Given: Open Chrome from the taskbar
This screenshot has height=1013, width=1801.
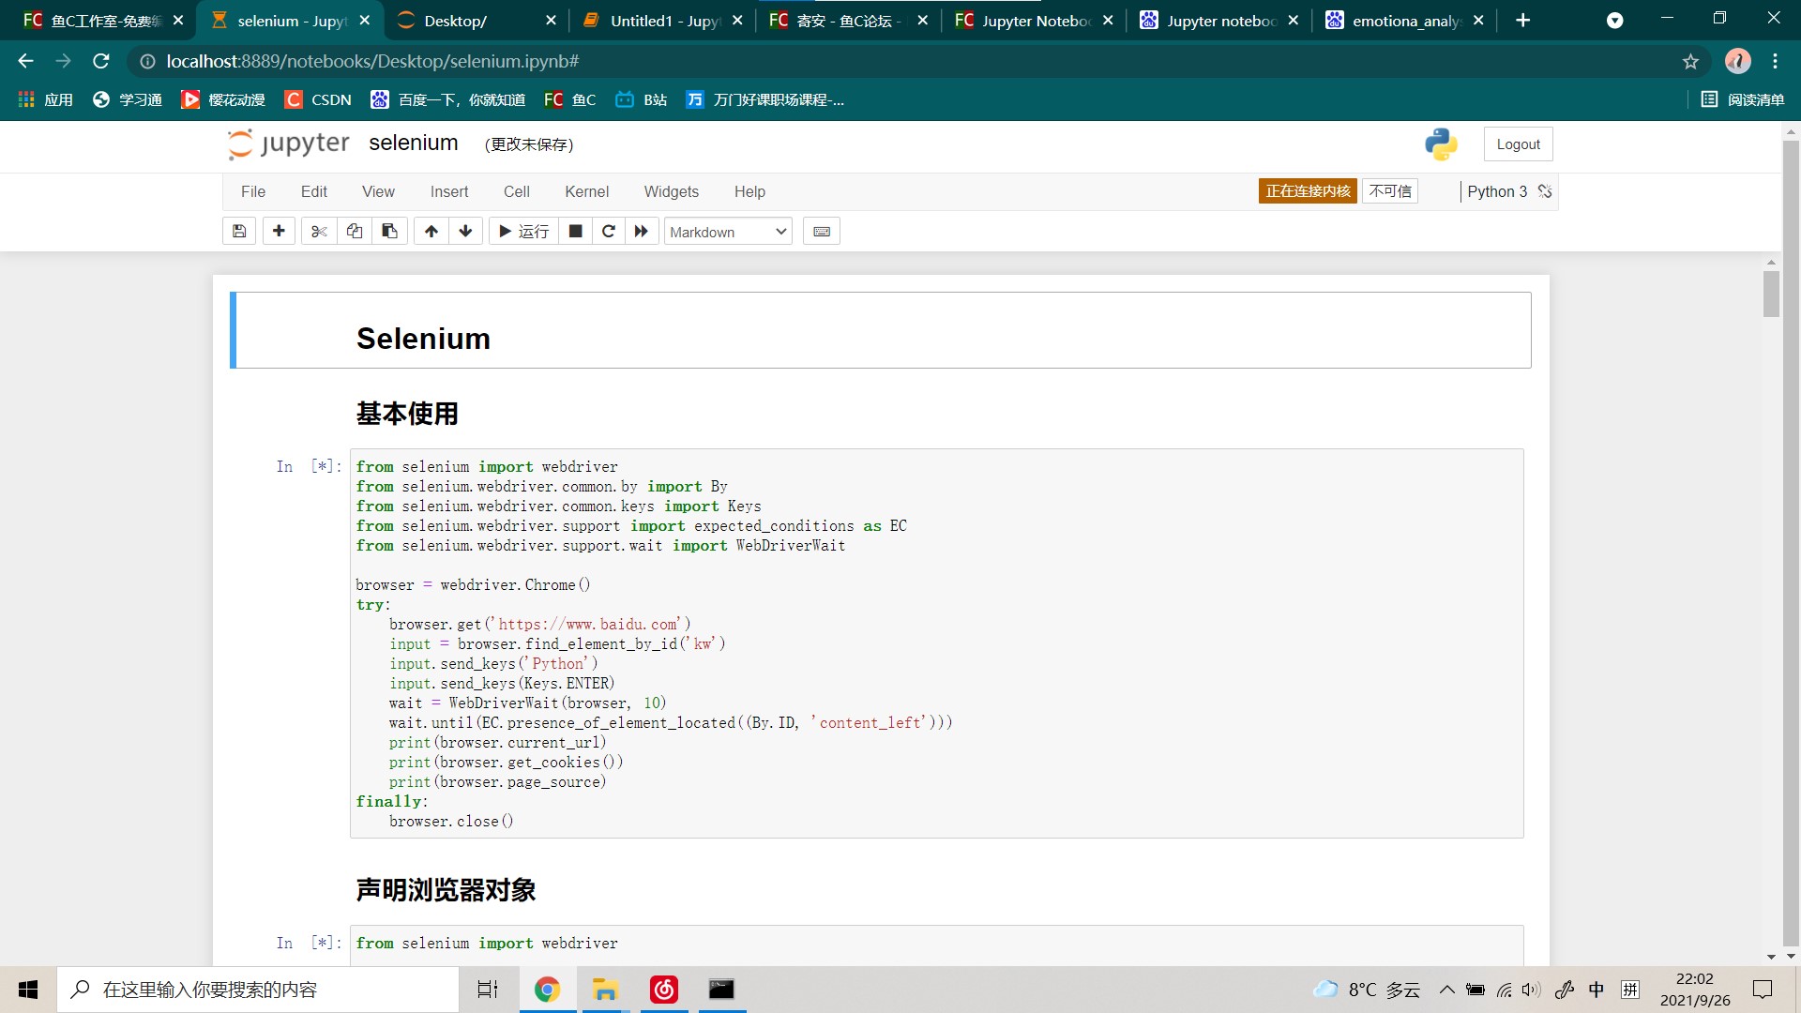Looking at the screenshot, I should click(547, 990).
